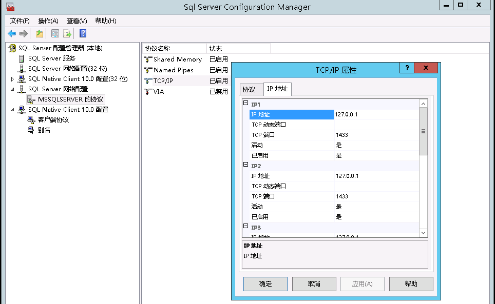495x304 pixels.
Task: Select the 别名 tree label
Action: coord(44,130)
